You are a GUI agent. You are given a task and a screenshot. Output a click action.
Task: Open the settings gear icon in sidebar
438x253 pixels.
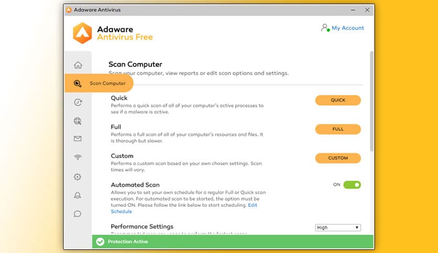78,177
